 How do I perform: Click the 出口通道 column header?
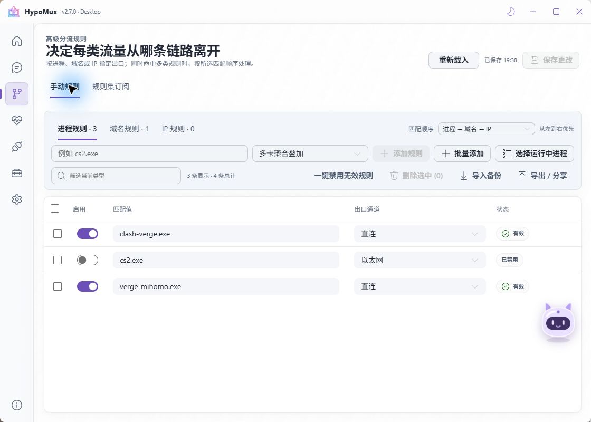[367, 209]
